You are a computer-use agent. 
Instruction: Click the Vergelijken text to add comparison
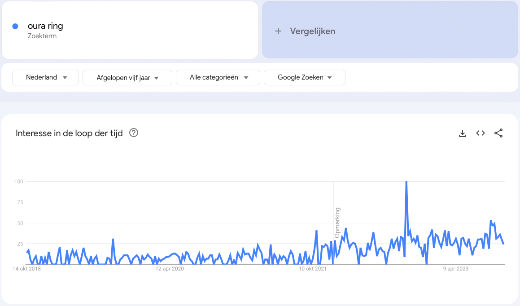pyautogui.click(x=312, y=31)
